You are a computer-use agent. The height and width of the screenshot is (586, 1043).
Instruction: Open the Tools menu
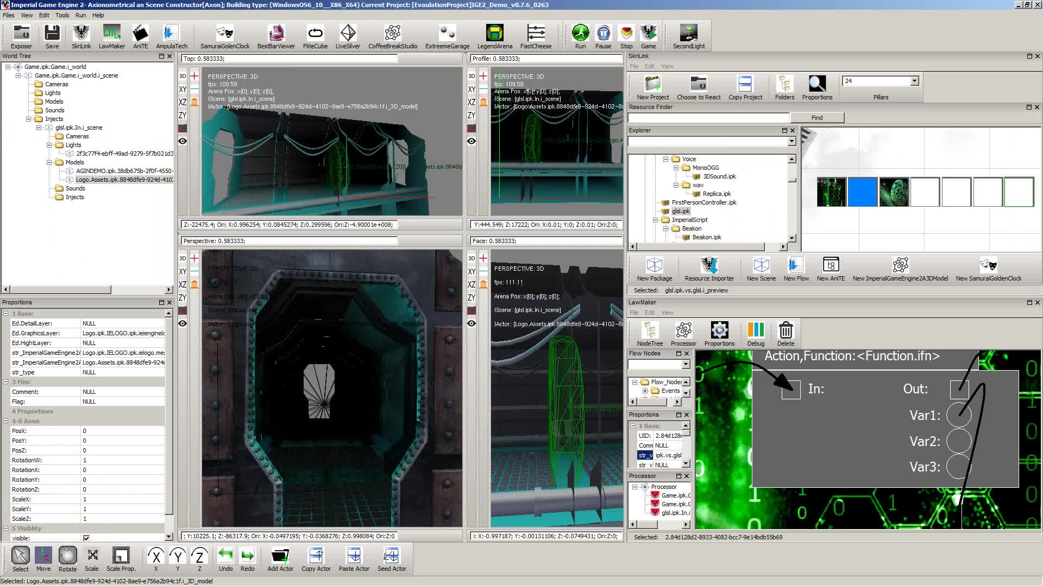62,15
